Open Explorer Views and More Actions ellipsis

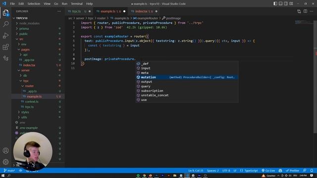tap(59, 11)
